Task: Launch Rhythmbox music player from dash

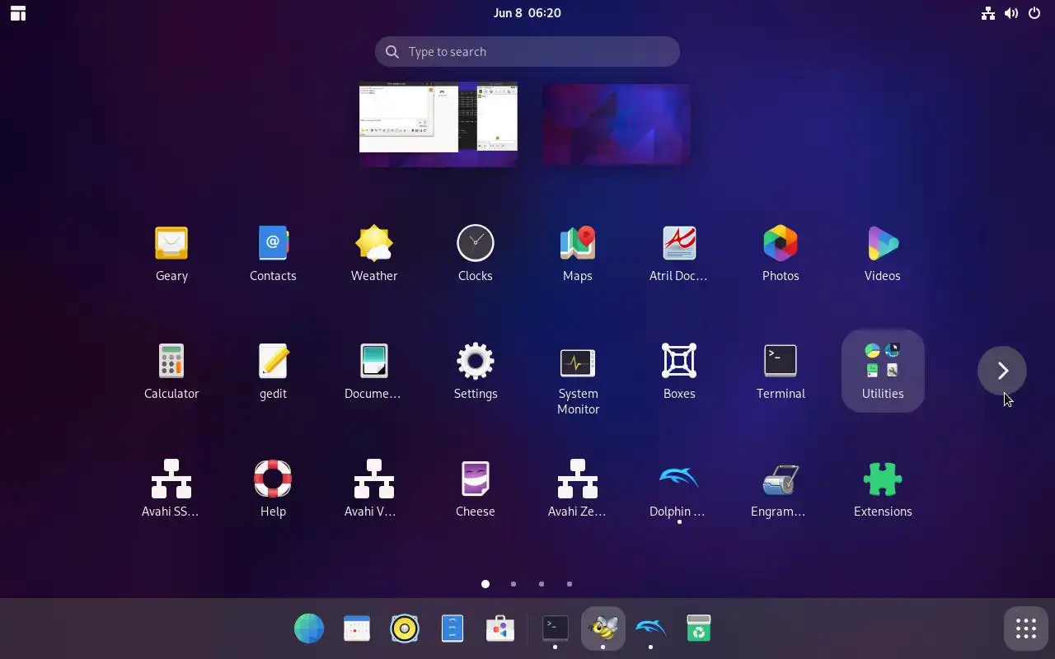Action: point(405,629)
